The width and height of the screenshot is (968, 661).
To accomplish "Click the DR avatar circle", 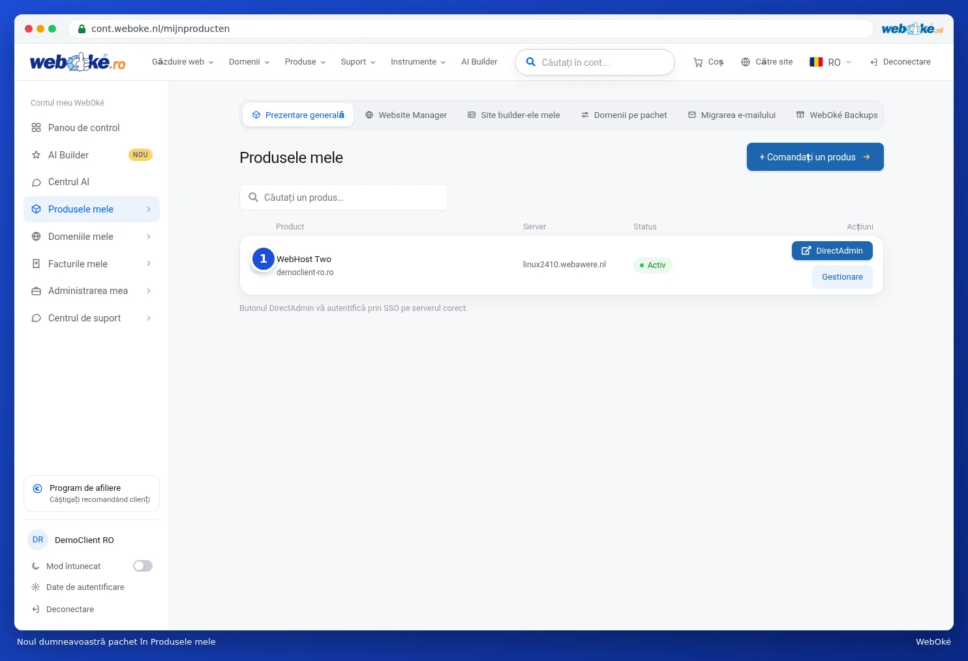I will pyautogui.click(x=38, y=540).
